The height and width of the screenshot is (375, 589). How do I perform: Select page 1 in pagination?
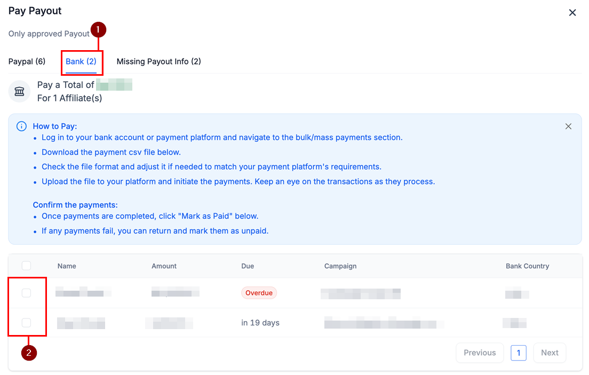point(519,353)
